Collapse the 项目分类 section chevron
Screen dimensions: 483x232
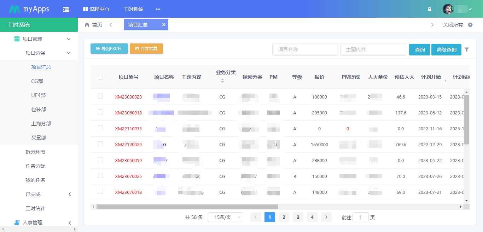pos(69,53)
